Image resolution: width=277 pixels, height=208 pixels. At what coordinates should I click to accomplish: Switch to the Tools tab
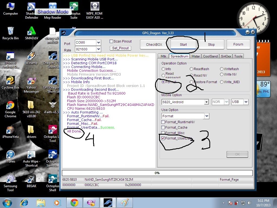click(238, 56)
